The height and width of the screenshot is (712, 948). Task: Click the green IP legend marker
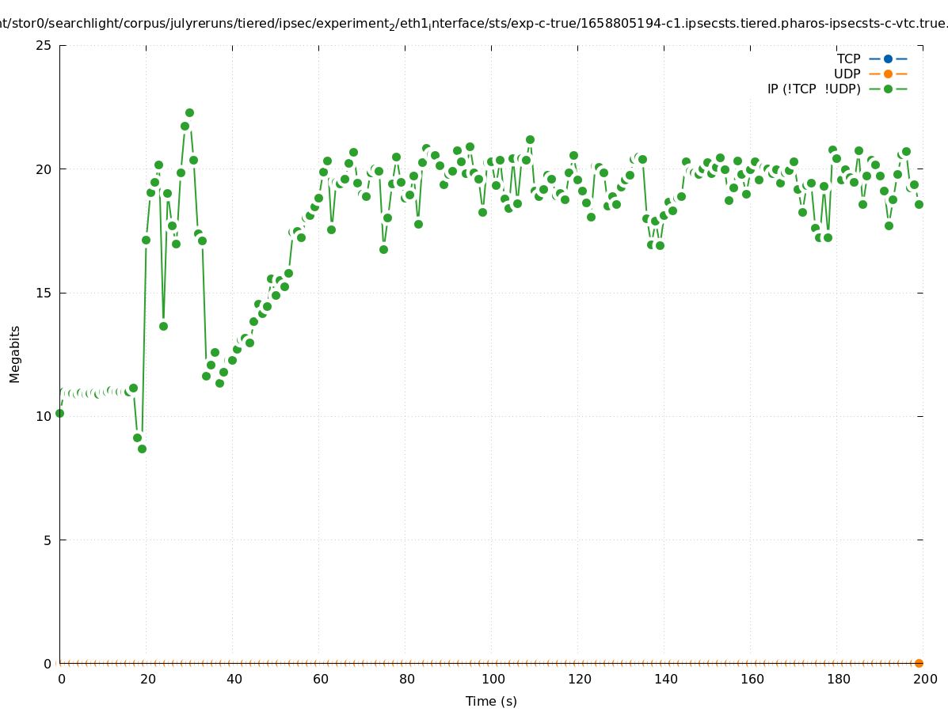[888, 89]
